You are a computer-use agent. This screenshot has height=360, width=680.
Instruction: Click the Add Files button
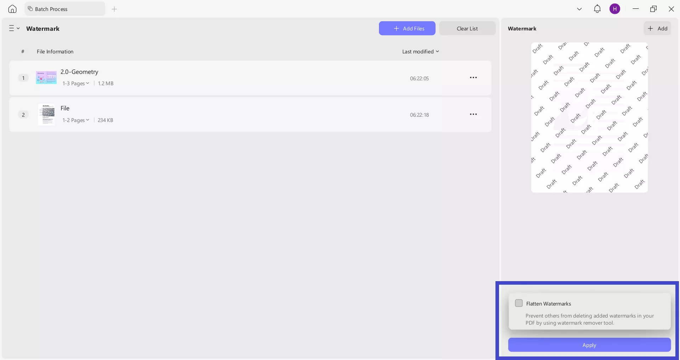coord(407,28)
